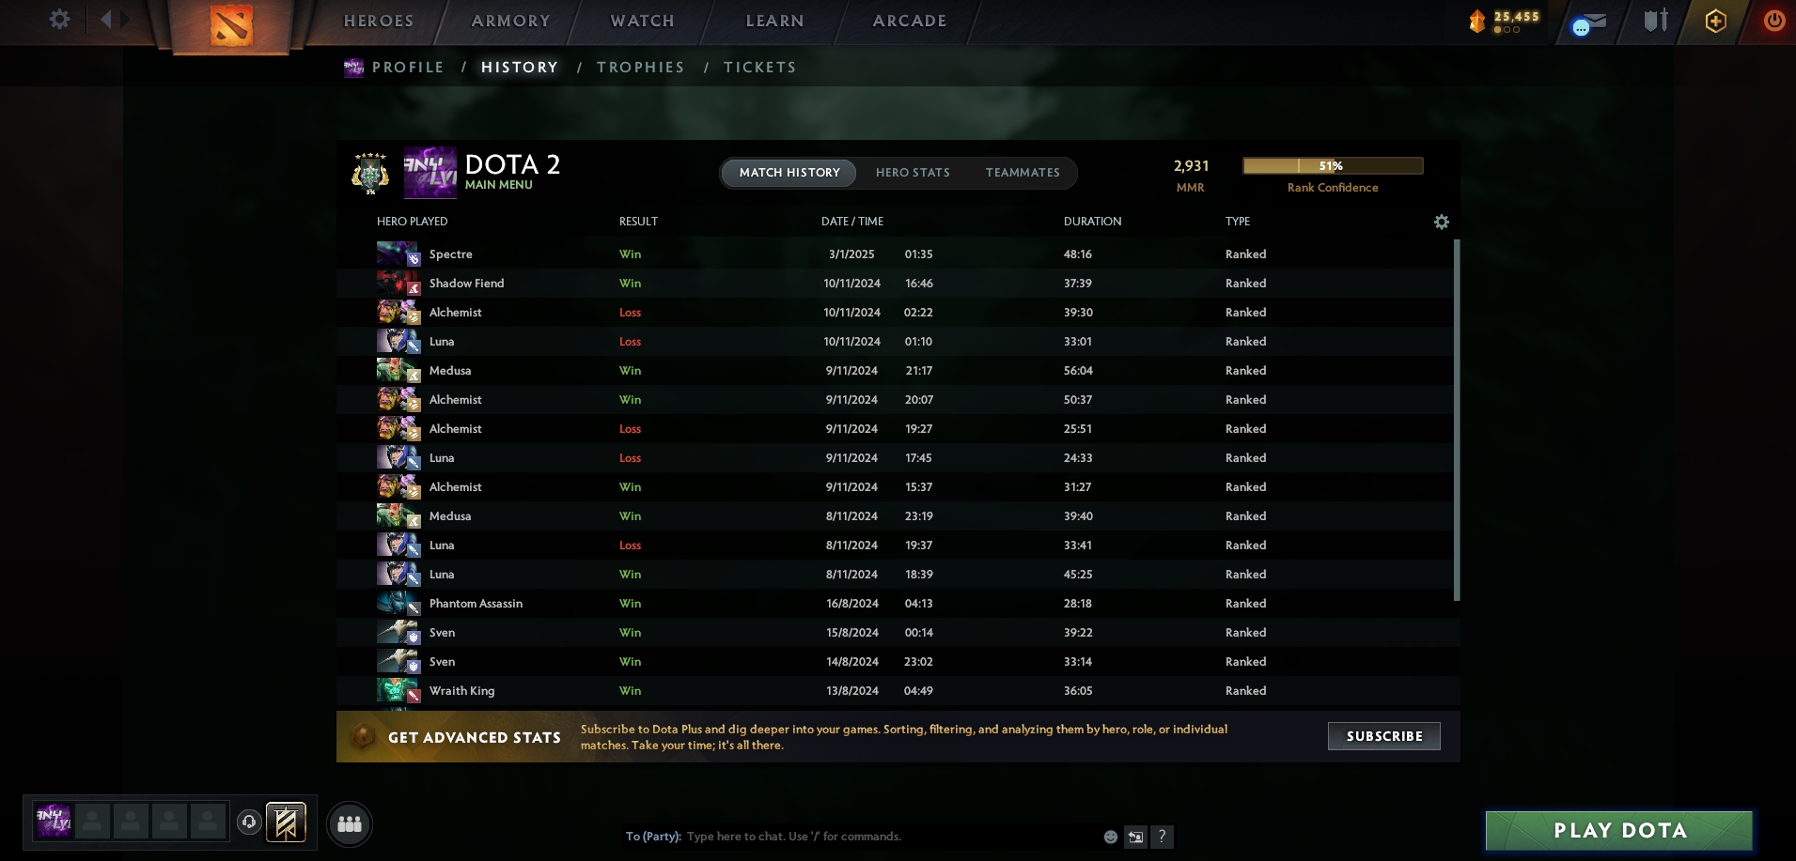
Task: Open the Sven match on 14/8/2024
Action: point(895,661)
